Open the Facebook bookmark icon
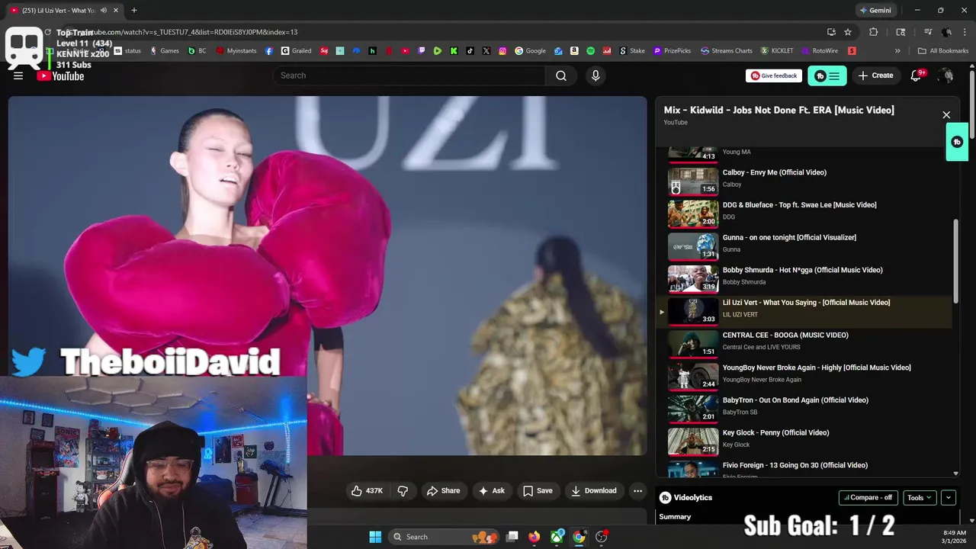Image resolution: width=976 pixels, height=549 pixels. coord(269,51)
